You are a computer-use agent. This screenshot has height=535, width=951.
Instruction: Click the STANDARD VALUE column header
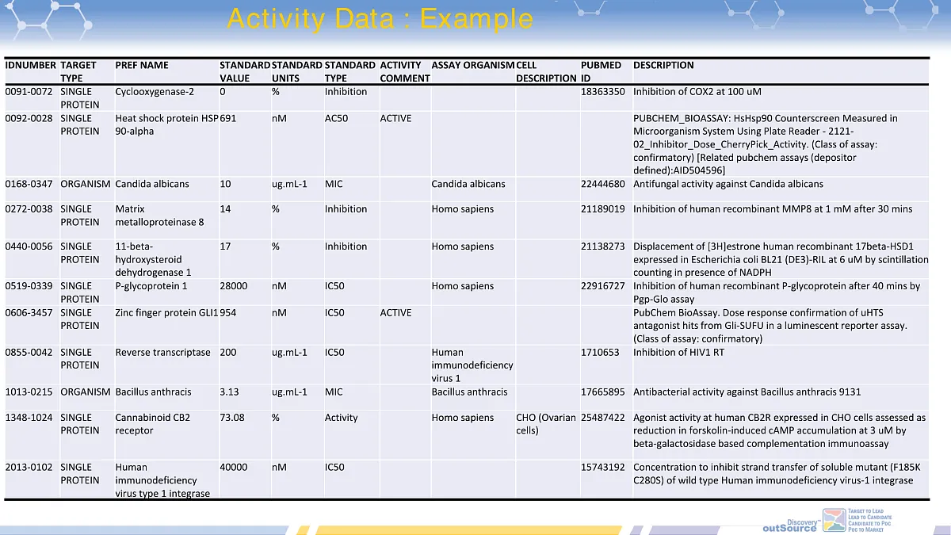(x=243, y=71)
